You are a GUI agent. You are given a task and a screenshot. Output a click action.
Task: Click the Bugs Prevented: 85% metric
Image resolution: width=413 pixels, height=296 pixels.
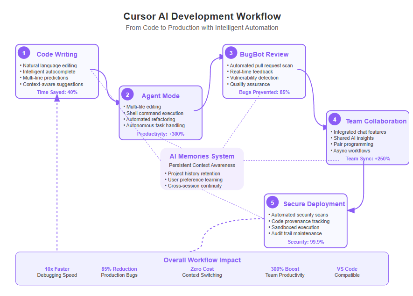point(264,92)
